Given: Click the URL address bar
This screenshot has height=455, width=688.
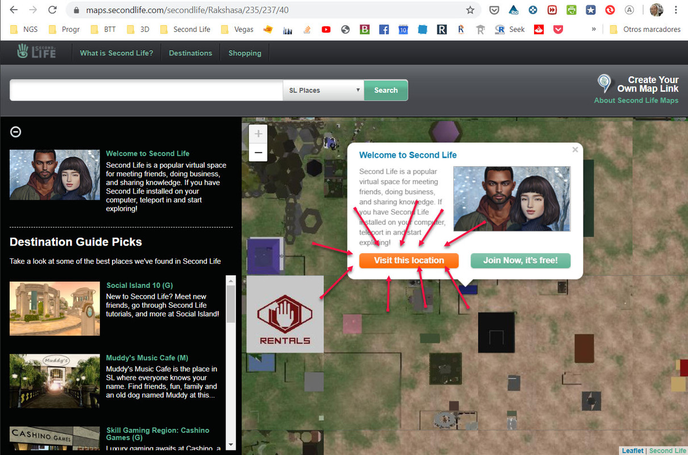Looking at the screenshot, I should pos(273,10).
